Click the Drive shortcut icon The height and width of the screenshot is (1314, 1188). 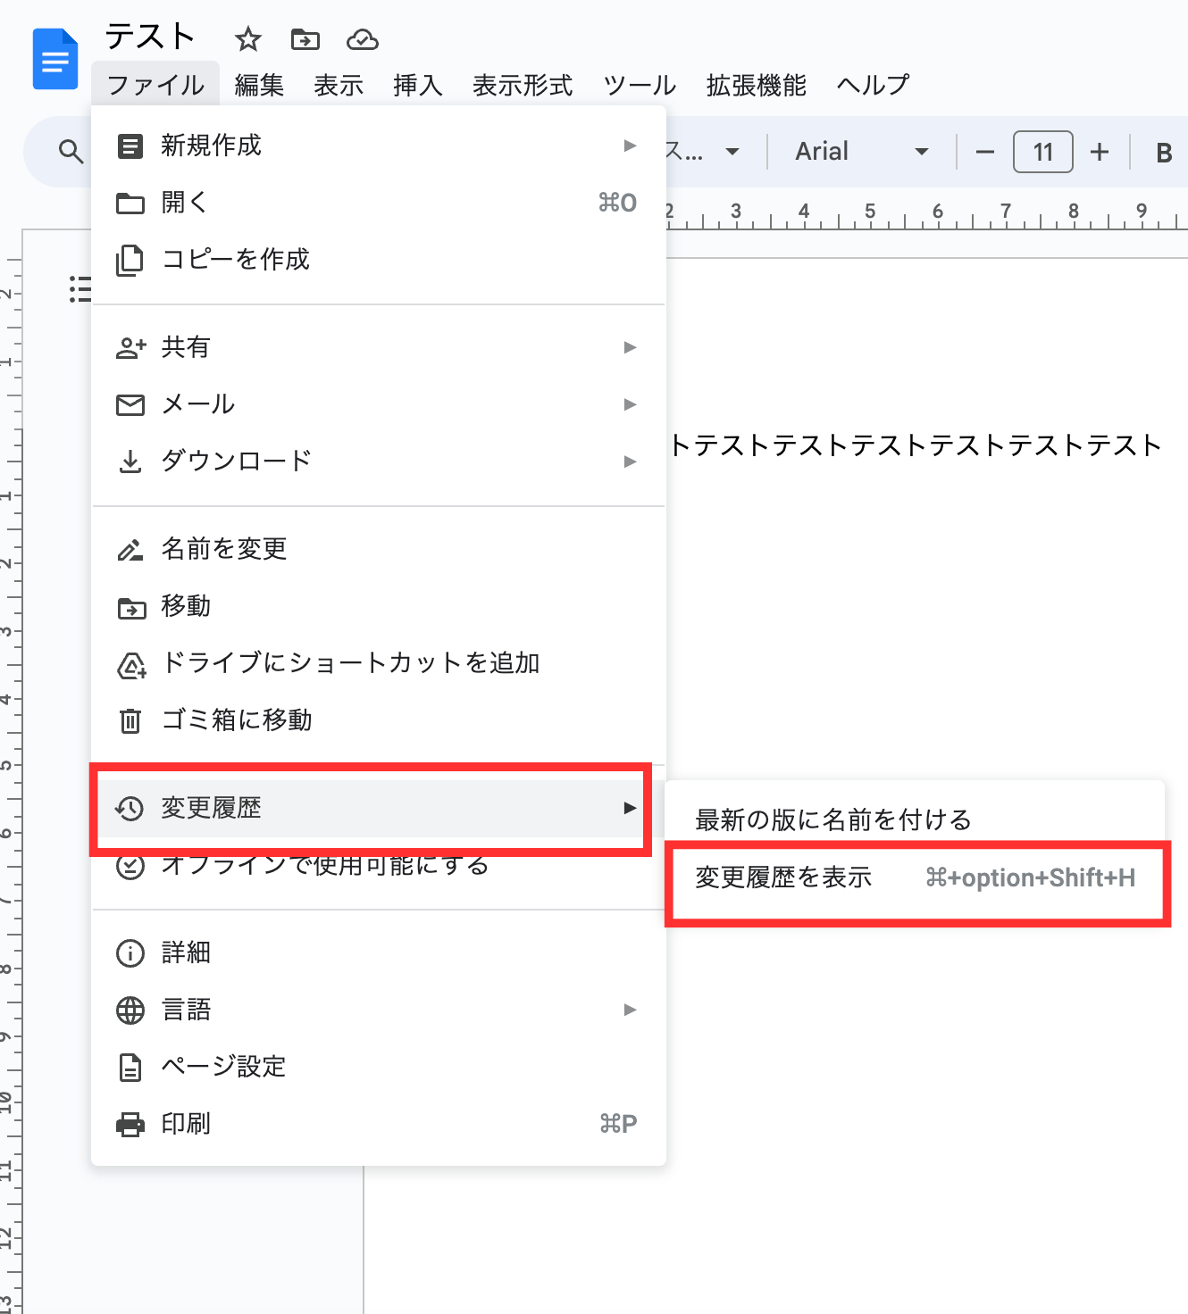coord(131,666)
